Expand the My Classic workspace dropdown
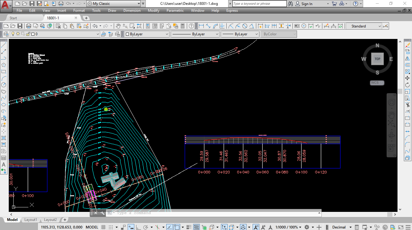The image size is (412, 230). tap(113, 4)
